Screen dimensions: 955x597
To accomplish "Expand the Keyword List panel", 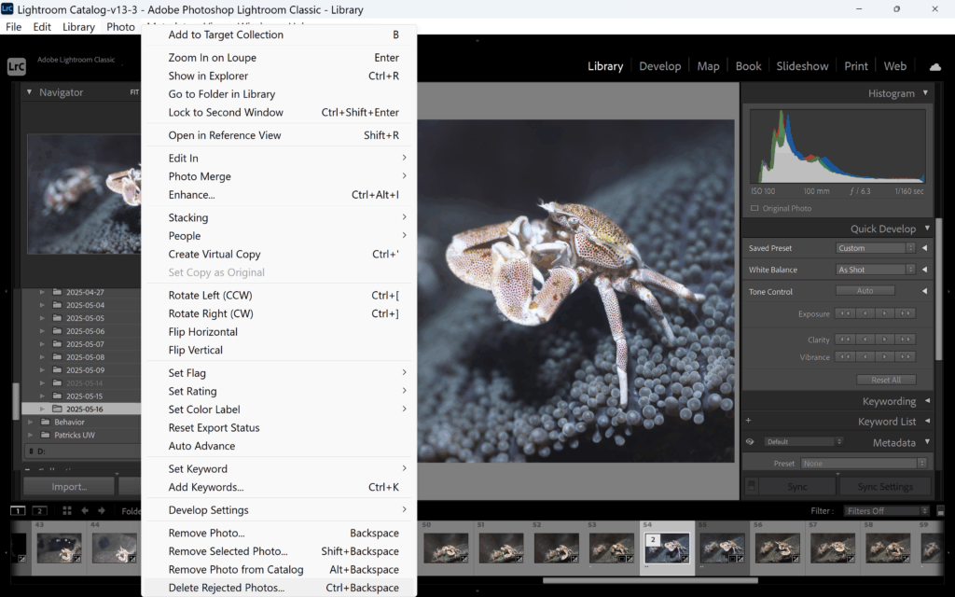I will (x=927, y=421).
